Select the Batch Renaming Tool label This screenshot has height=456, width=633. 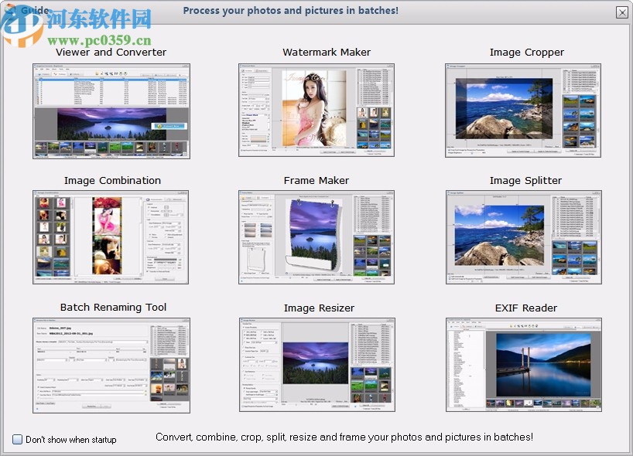113,307
